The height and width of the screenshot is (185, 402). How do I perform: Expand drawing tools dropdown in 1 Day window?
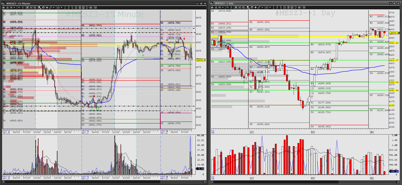[262, 7]
